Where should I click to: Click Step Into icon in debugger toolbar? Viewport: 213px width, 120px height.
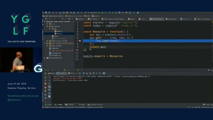tap(87, 73)
